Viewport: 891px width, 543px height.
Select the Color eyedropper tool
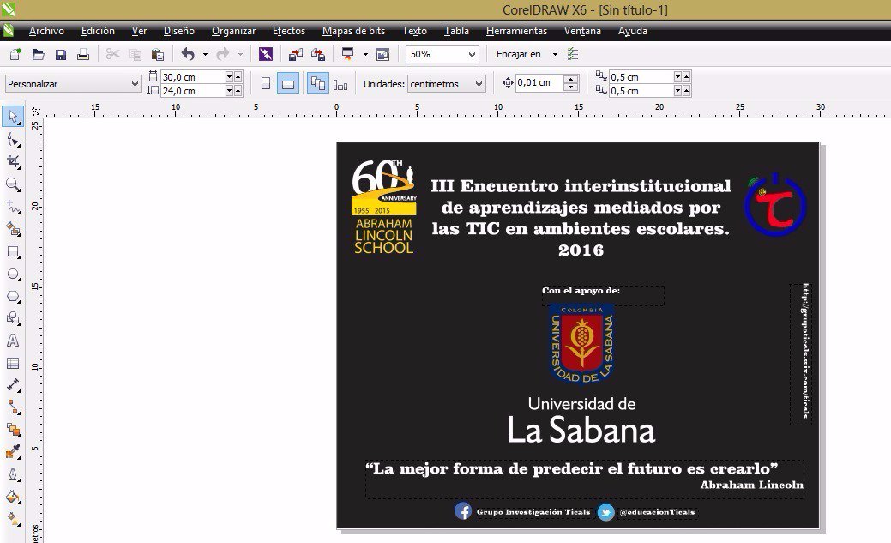pyautogui.click(x=13, y=452)
